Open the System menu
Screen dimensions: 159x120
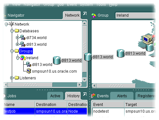tap(86, 4)
